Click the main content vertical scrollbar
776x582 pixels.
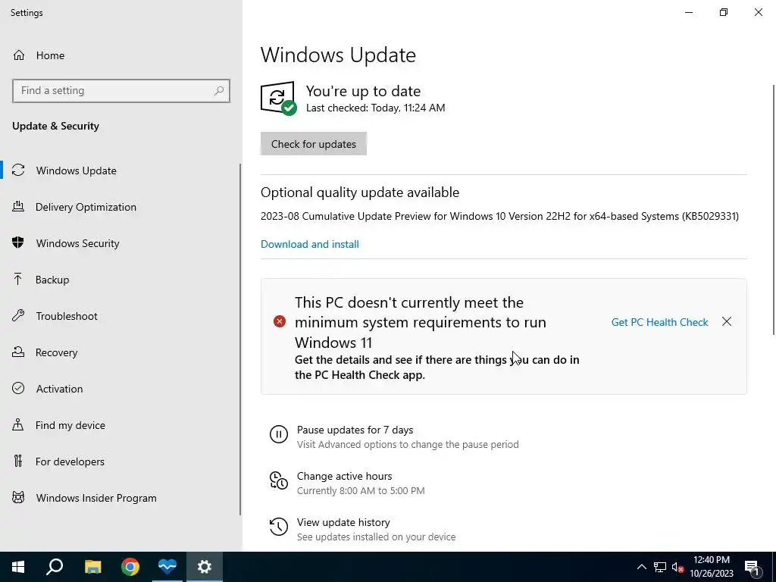pos(774,209)
